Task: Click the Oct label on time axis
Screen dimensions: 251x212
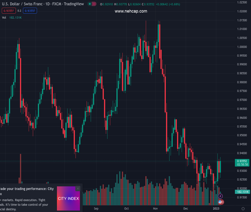Action: click(x=126, y=209)
